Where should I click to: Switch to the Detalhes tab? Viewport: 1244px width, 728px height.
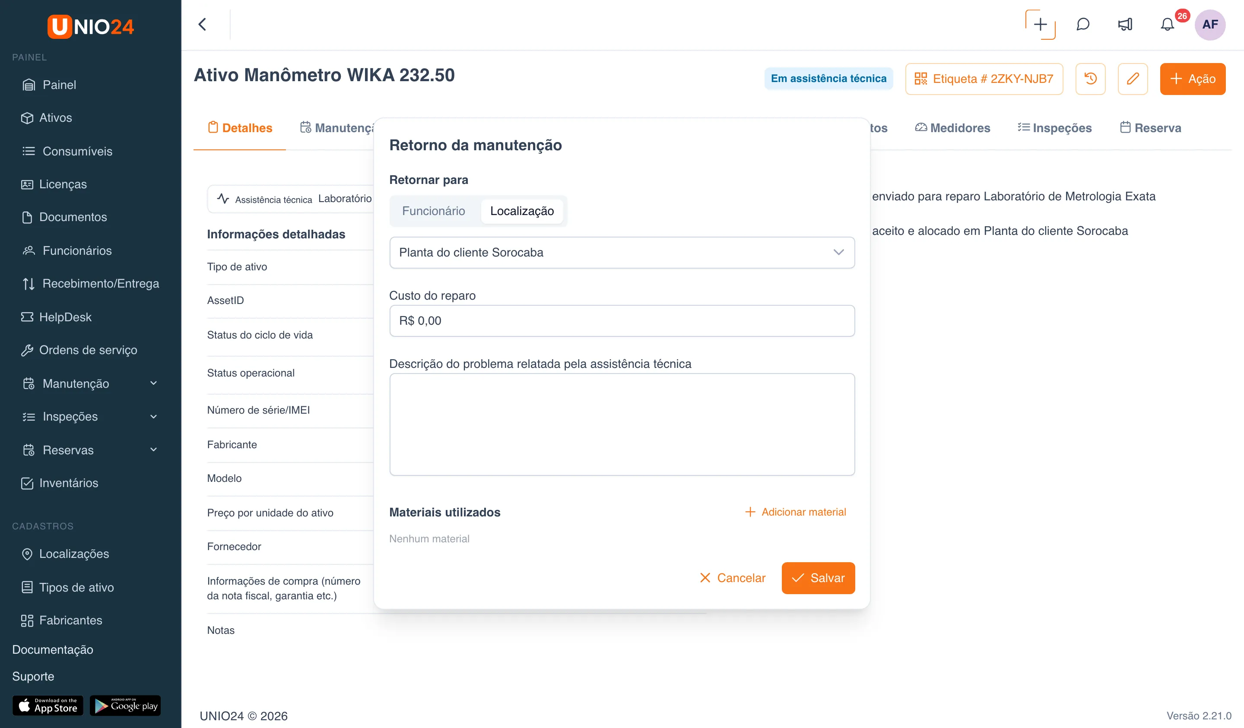coord(240,128)
